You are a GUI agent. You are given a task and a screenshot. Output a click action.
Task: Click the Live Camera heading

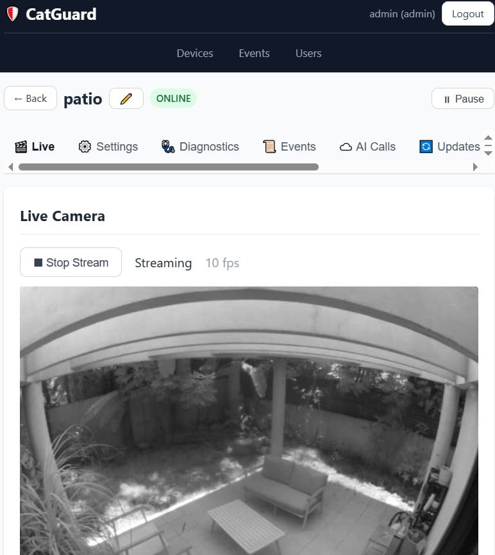63,216
